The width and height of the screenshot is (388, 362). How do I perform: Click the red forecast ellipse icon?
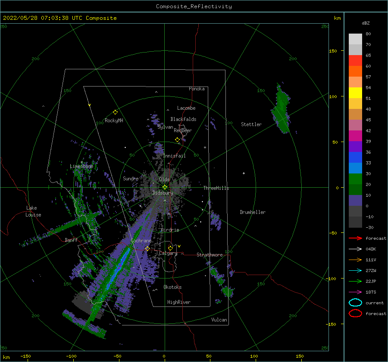pos(355,313)
